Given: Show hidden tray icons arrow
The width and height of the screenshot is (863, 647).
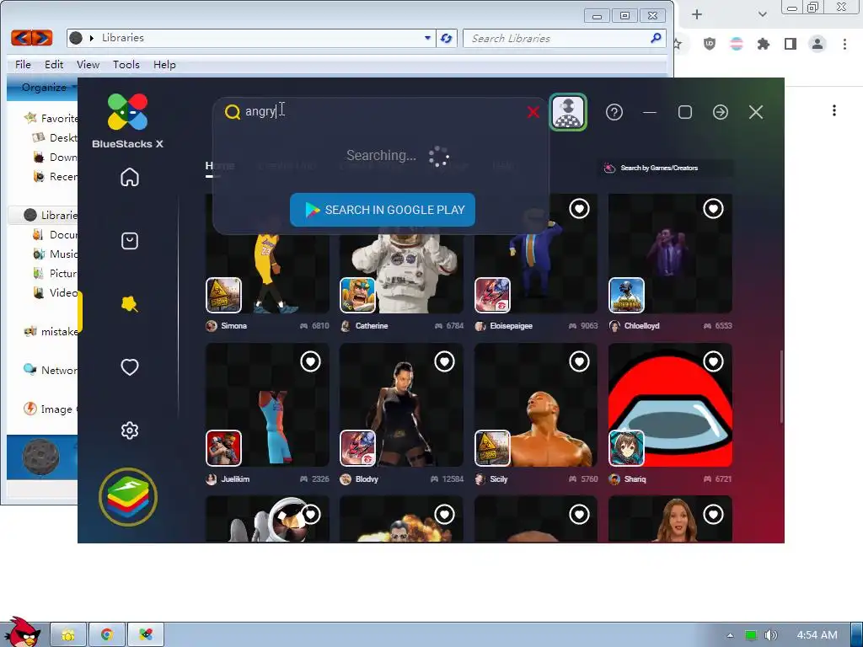Looking at the screenshot, I should coord(731,635).
